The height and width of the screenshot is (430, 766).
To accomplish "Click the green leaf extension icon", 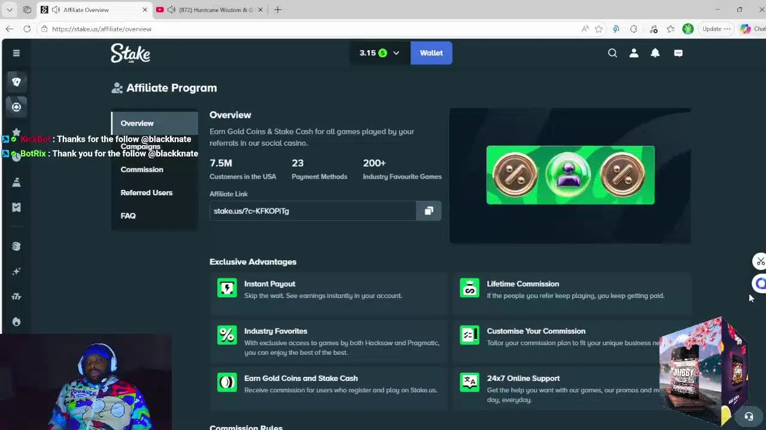I will [688, 29].
